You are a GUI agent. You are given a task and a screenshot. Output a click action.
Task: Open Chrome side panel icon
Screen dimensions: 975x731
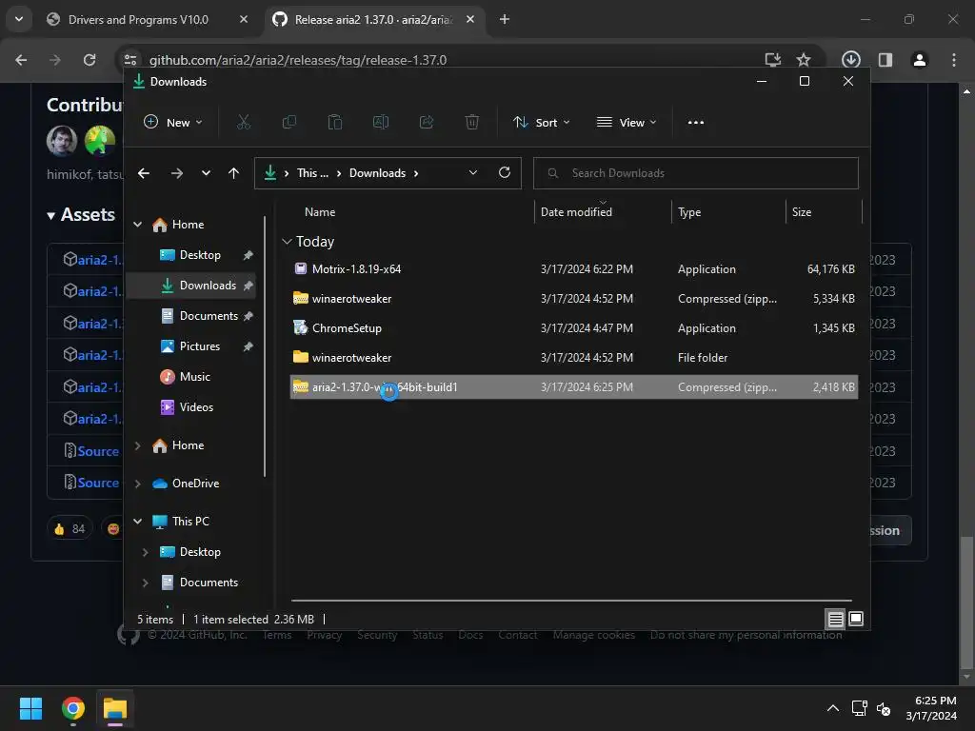(x=885, y=60)
